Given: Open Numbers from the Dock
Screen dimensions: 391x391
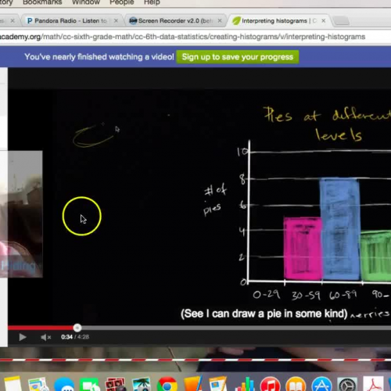Looking at the screenshot, I should [x=245, y=384].
